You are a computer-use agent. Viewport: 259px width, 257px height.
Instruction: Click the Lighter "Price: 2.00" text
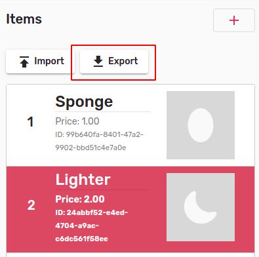click(x=80, y=199)
